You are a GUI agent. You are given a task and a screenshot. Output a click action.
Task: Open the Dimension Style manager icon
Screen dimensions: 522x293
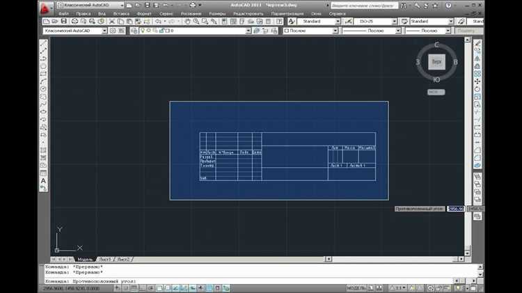pyautogui.click(x=348, y=22)
